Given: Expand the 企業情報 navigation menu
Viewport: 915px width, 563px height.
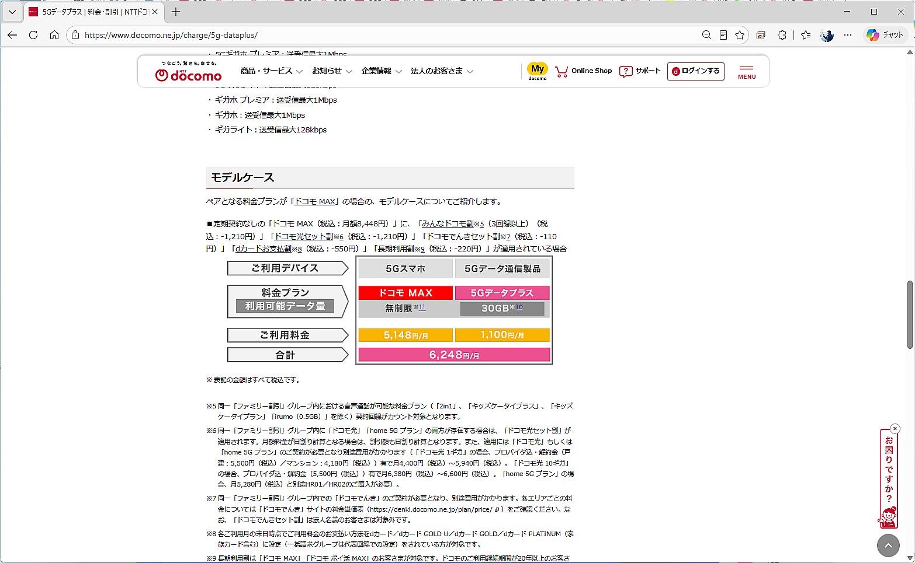Looking at the screenshot, I should click(382, 71).
